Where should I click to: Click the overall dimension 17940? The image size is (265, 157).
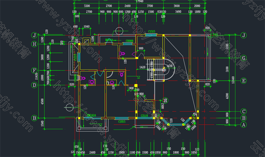[x=140, y=1]
